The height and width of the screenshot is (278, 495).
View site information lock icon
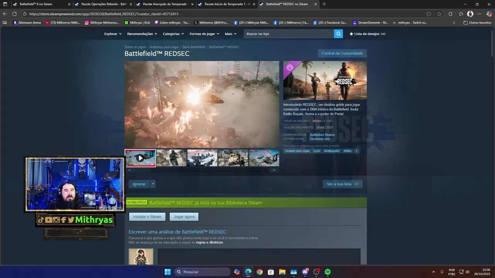coord(25,14)
